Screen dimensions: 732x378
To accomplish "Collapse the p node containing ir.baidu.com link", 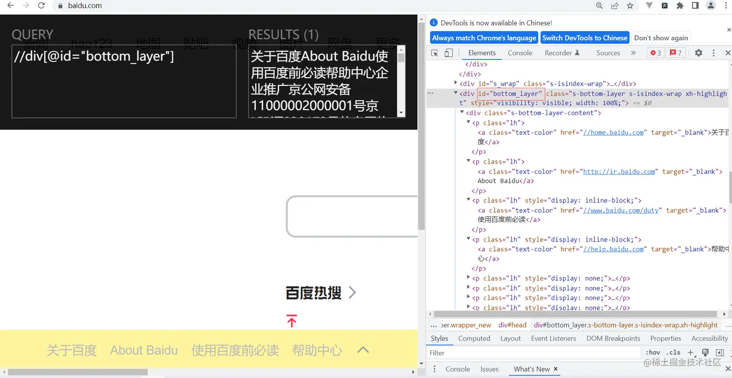I will tap(468, 161).
